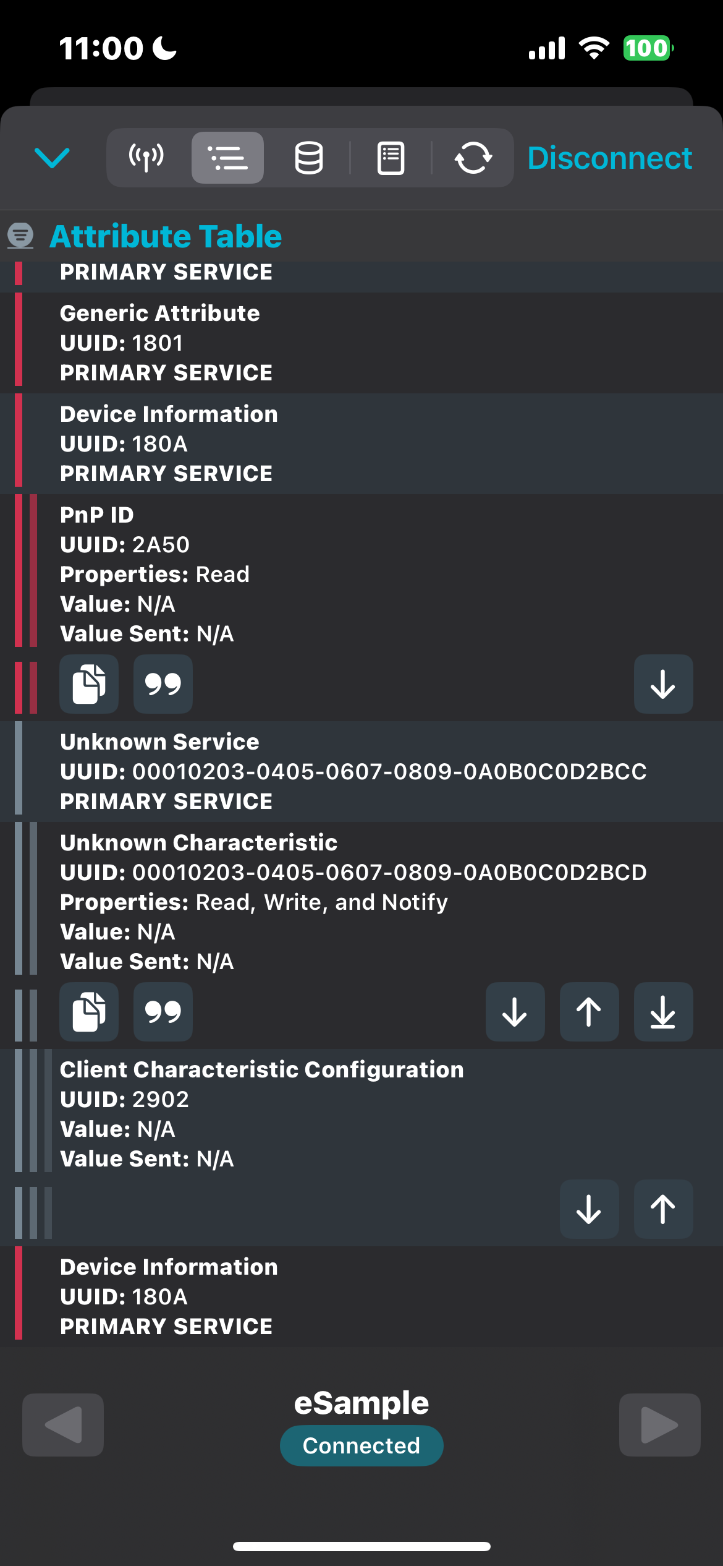Write to Unknown Characteristic with up arrow
This screenshot has width=723, height=1566.
click(590, 1012)
